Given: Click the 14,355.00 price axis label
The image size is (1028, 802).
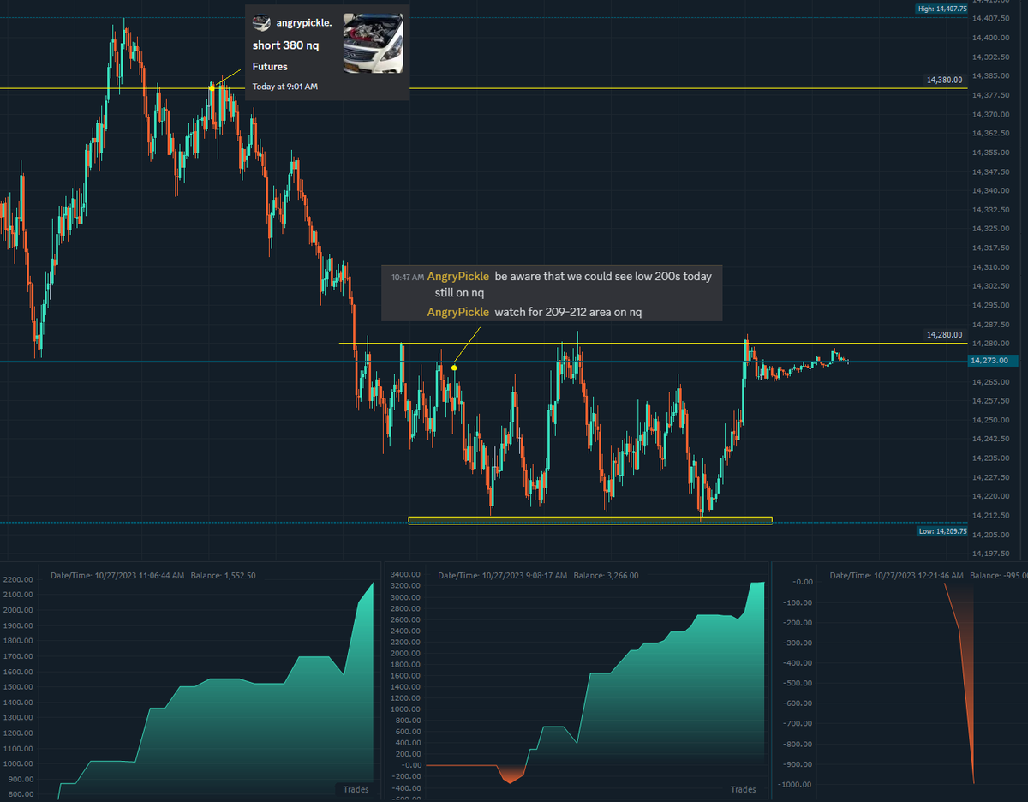Looking at the screenshot, I should [x=989, y=153].
